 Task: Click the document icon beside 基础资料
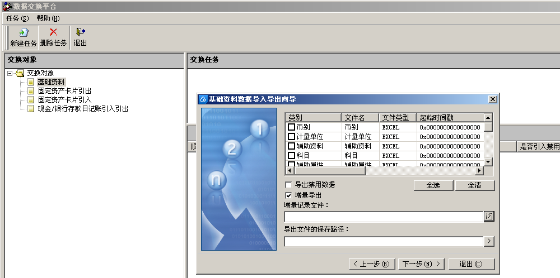(x=31, y=82)
